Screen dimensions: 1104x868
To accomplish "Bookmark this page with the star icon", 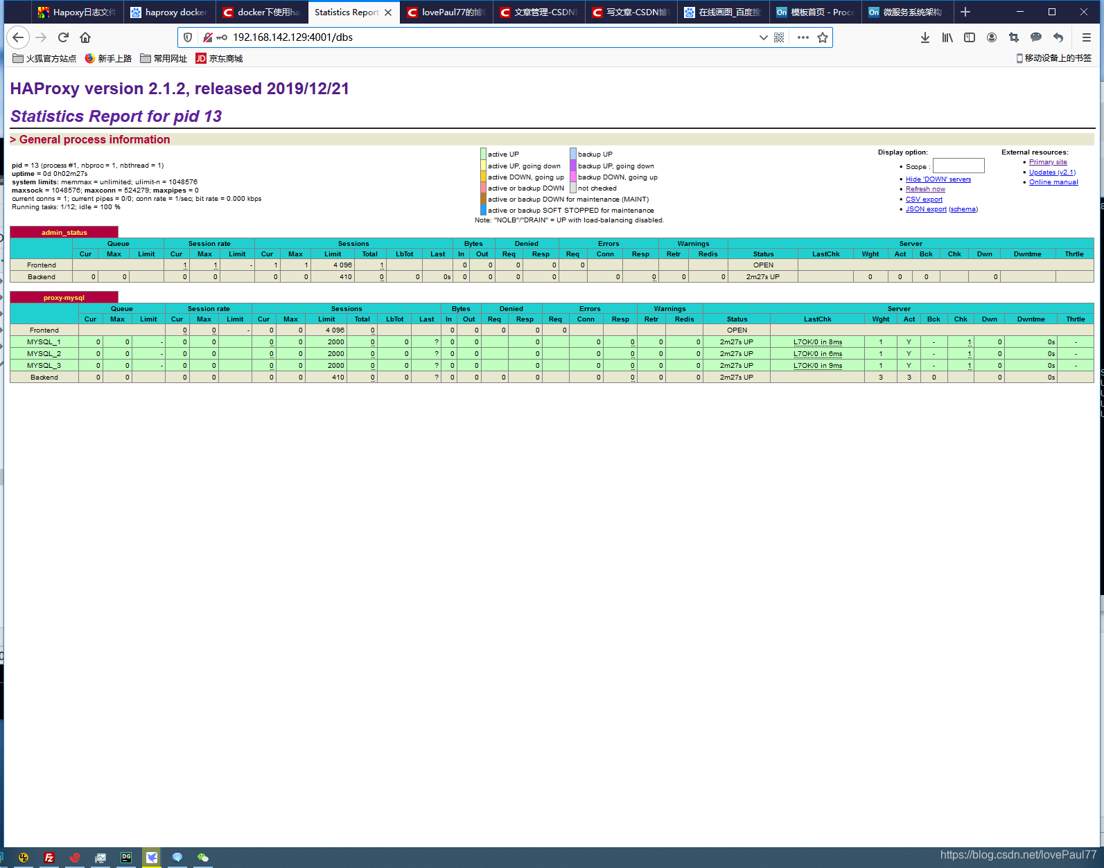I will 823,37.
